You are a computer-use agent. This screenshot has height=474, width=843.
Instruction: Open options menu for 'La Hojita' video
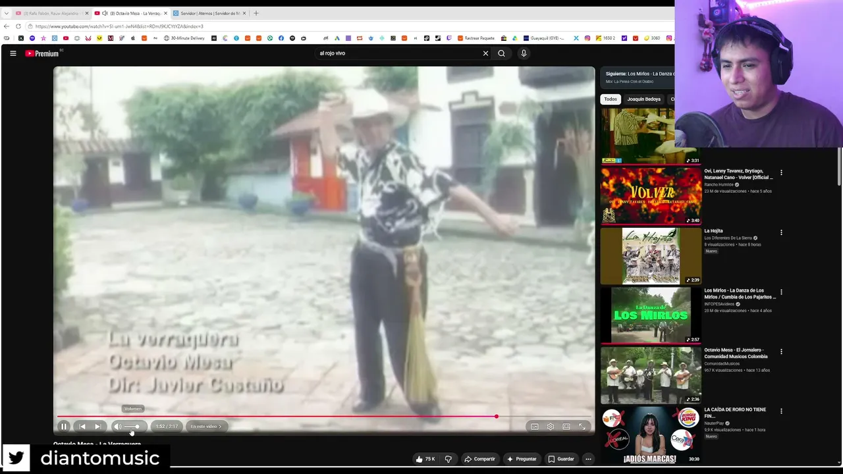781,232
